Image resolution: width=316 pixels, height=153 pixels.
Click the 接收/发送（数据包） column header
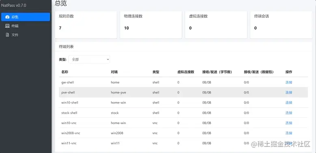pyautogui.click(x=259, y=72)
